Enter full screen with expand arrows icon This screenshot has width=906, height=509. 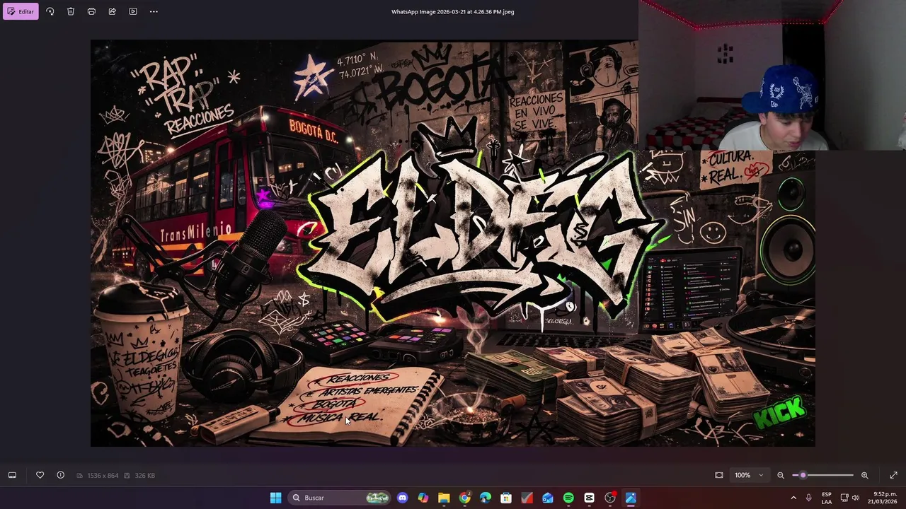click(893, 475)
